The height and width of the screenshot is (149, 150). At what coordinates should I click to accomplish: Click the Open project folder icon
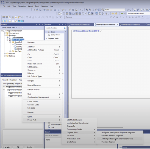[37, 10]
